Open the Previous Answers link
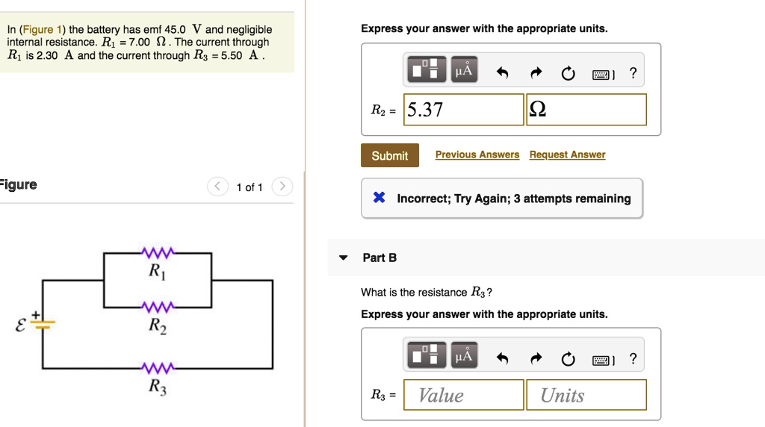 [477, 155]
